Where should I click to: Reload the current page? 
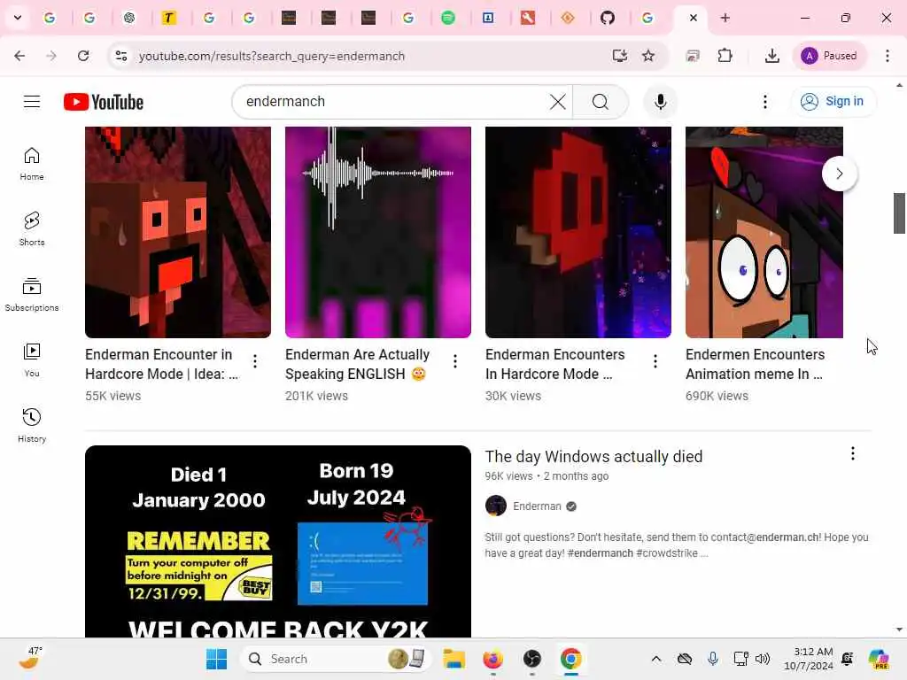(83, 56)
